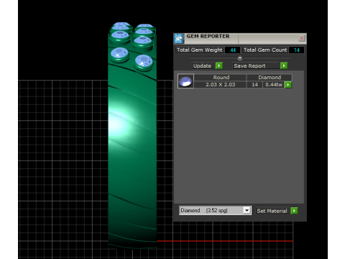Click the Total Gem Weight value .44

(232, 50)
